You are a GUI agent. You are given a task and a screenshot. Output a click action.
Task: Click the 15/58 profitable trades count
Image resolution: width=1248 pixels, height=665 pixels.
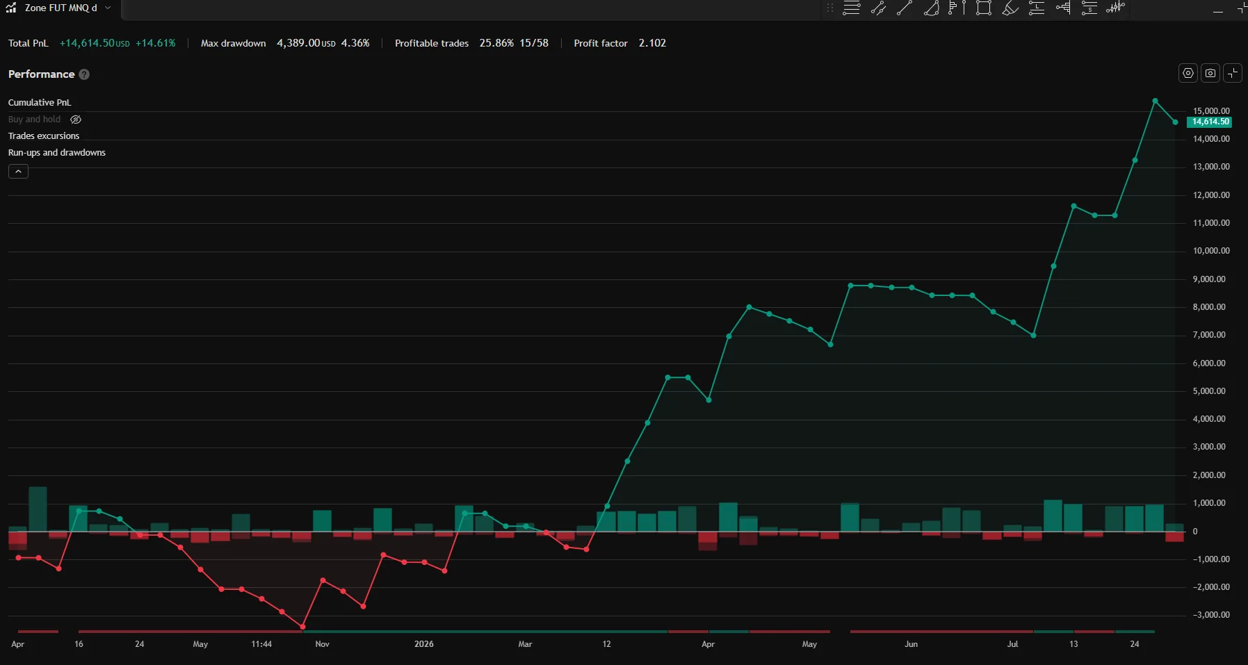[x=534, y=43]
